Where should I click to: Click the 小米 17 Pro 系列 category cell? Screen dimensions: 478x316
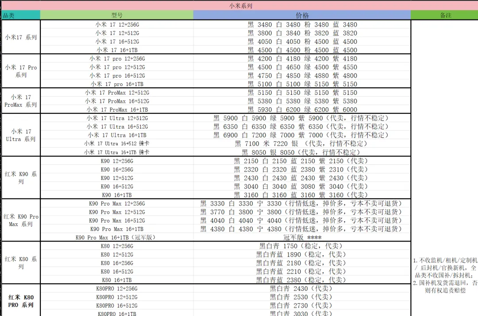[x=21, y=71]
